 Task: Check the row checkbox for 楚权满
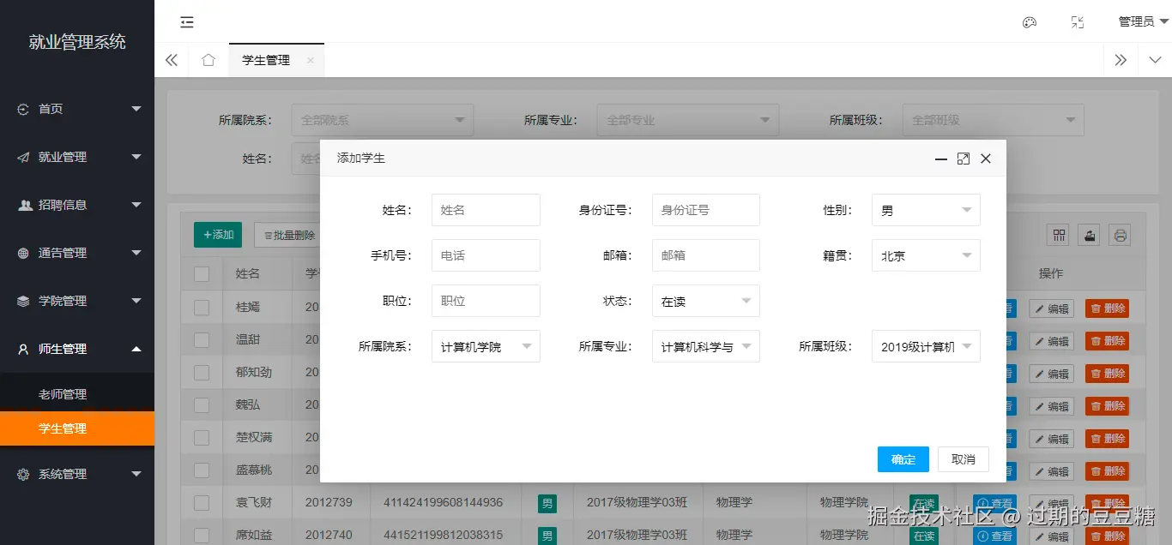tap(202, 437)
